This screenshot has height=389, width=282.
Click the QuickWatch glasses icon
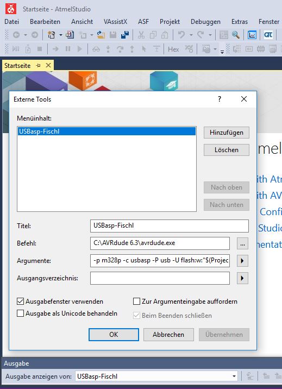click(96, 49)
